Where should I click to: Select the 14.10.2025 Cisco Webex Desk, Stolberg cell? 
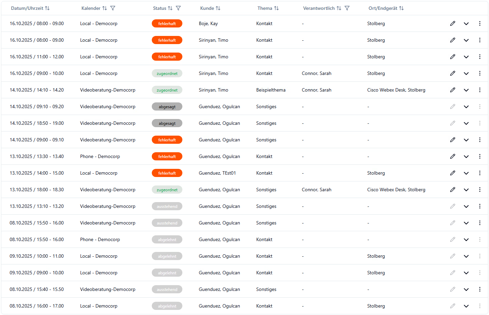[x=396, y=90]
